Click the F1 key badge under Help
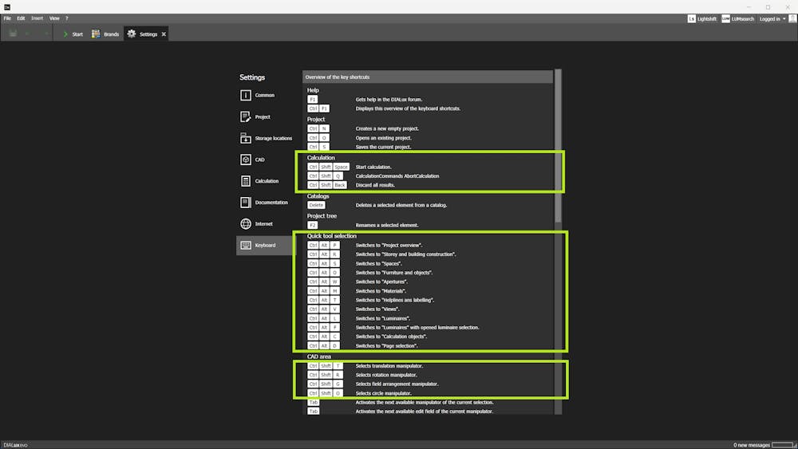Viewport: 798px width, 449px height. point(313,100)
